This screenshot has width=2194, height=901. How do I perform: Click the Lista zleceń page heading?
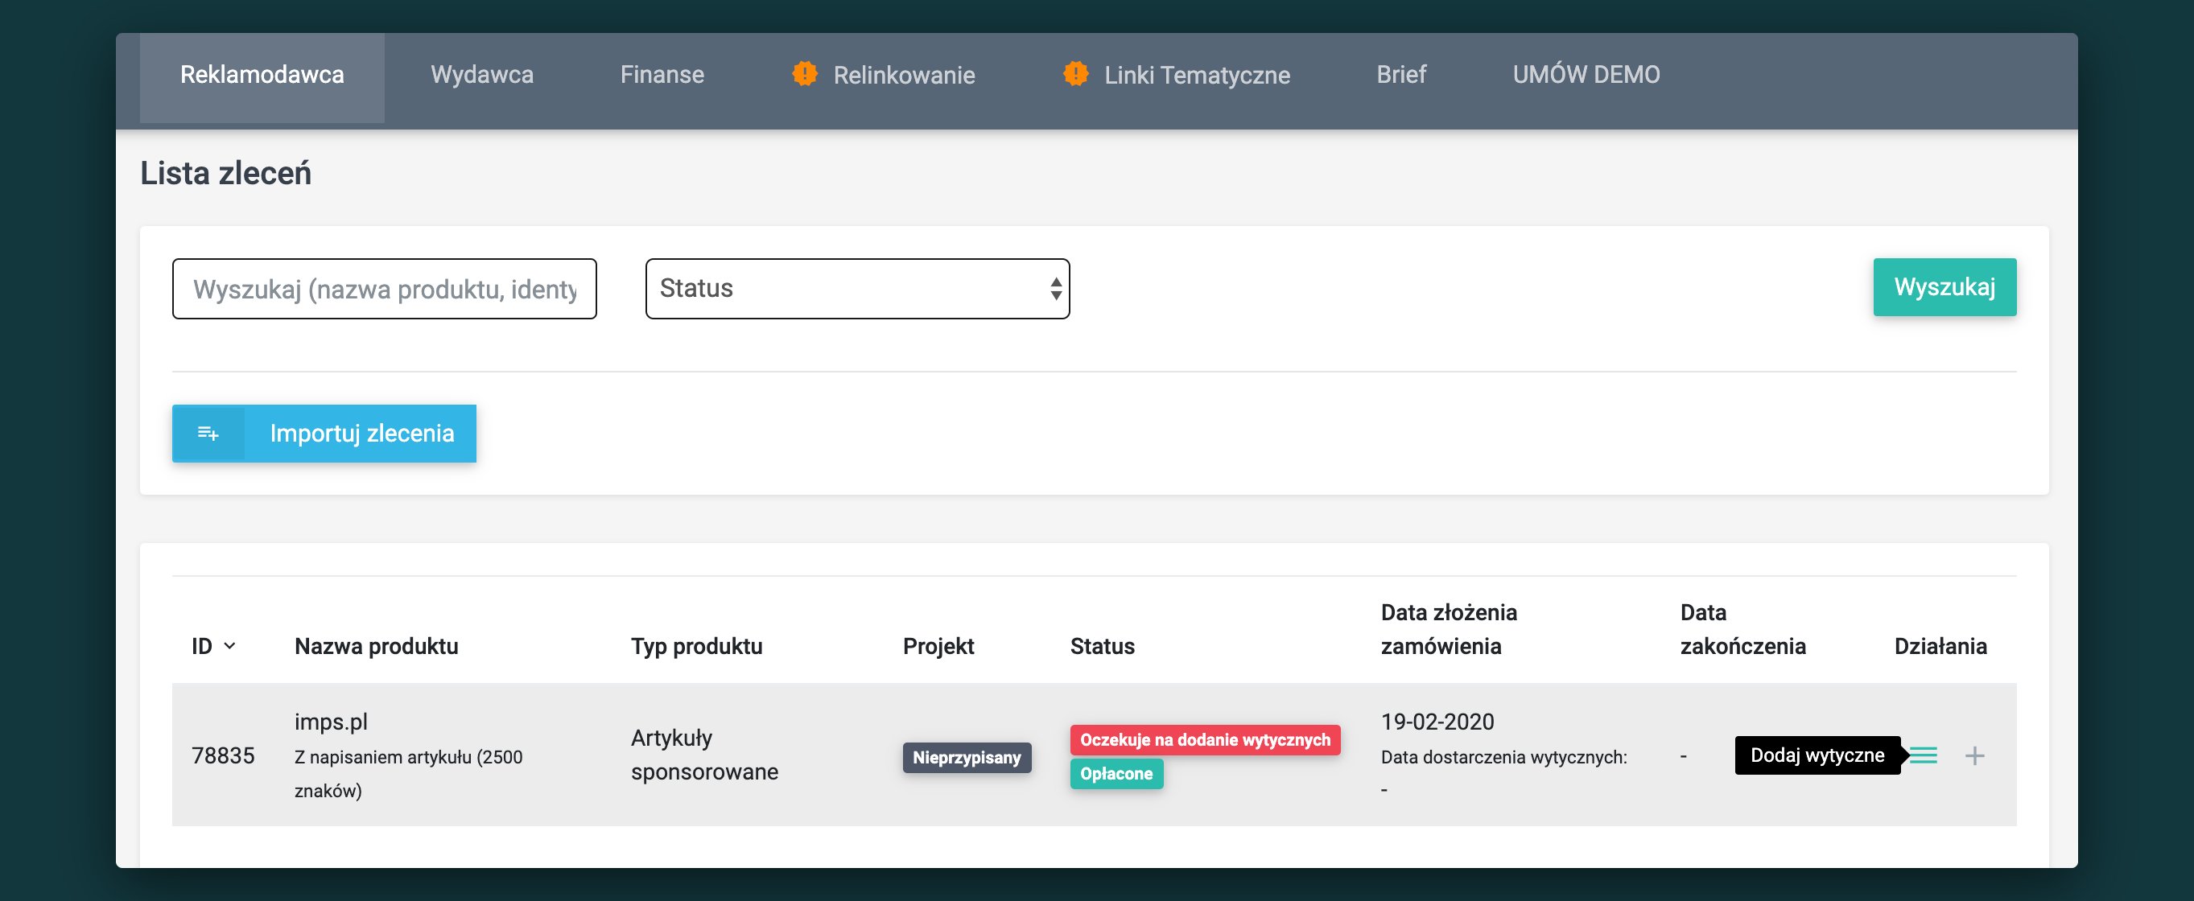coord(225,173)
